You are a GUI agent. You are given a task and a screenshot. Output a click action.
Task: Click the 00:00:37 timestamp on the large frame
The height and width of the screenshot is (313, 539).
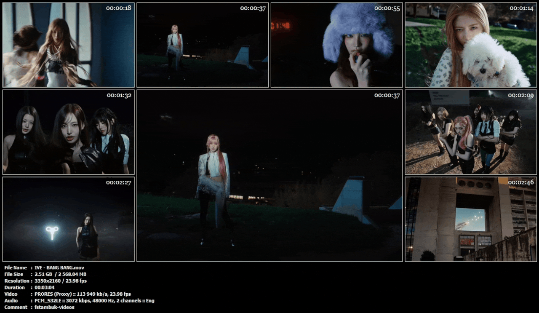point(387,96)
